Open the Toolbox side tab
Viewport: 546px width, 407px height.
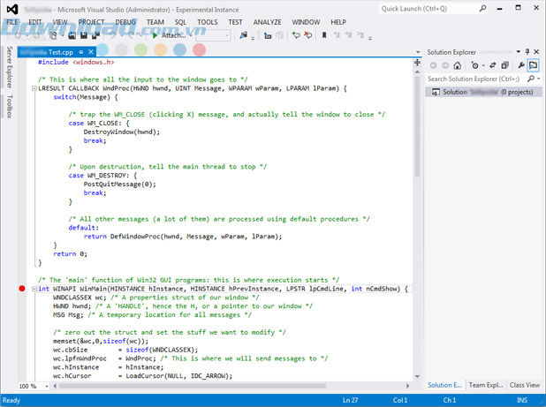point(10,107)
